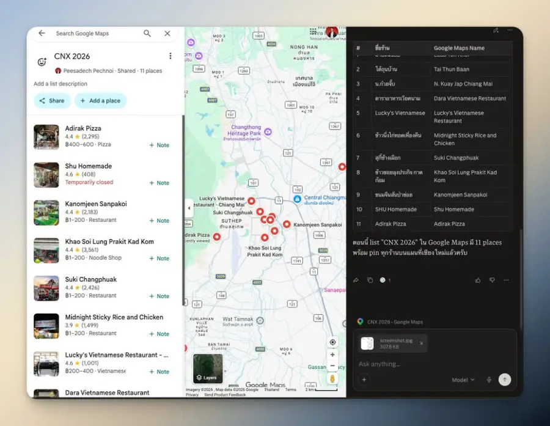
Task: Add a note to Shu Homemade
Action: click(159, 183)
